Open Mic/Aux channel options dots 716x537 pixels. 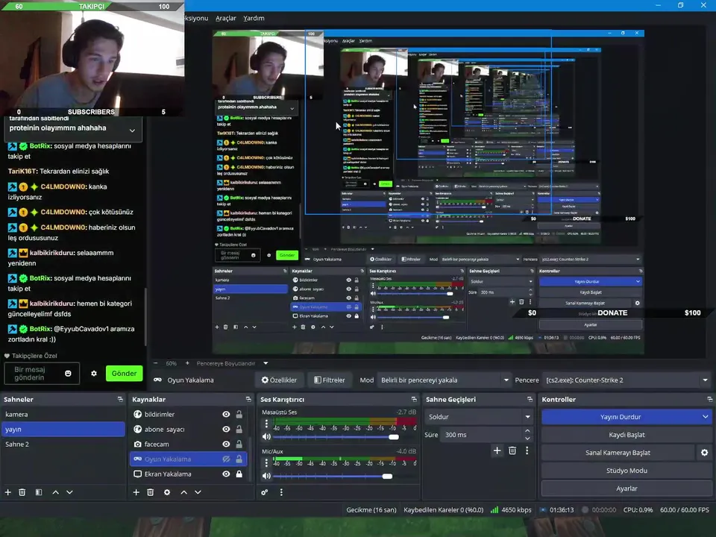266,463
